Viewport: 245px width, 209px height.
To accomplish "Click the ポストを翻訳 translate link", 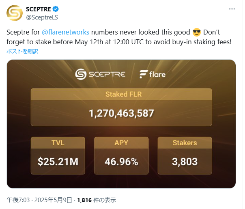I will pyautogui.click(x=22, y=51).
